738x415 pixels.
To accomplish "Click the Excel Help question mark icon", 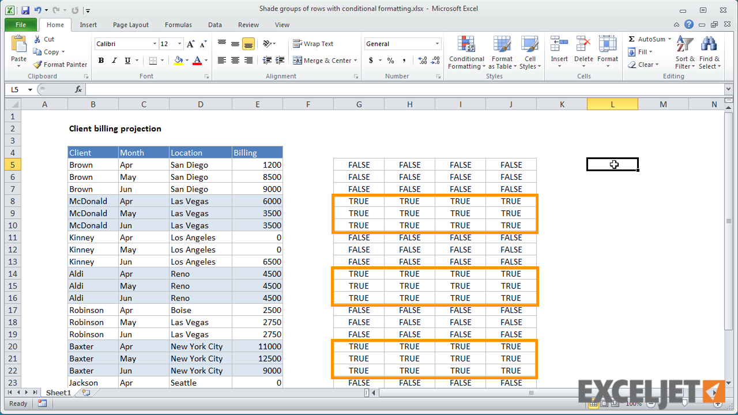I will (x=689, y=25).
